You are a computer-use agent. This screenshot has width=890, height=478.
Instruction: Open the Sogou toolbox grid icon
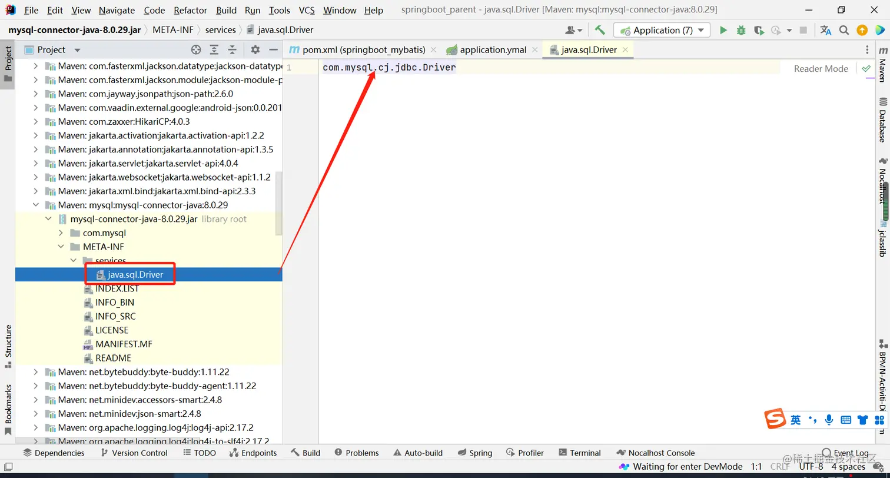click(x=879, y=420)
